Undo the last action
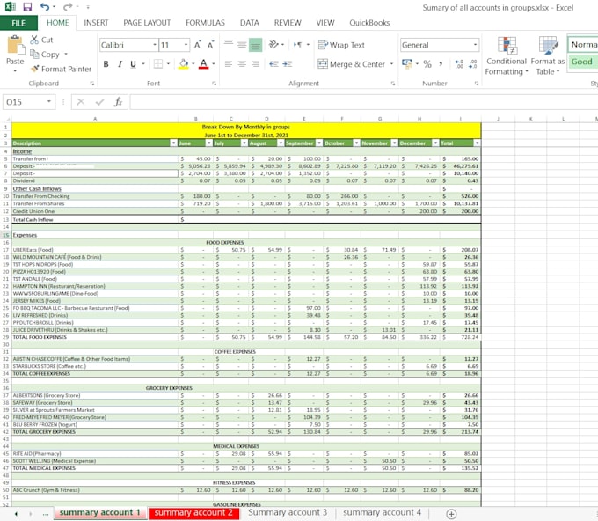 [45, 7]
